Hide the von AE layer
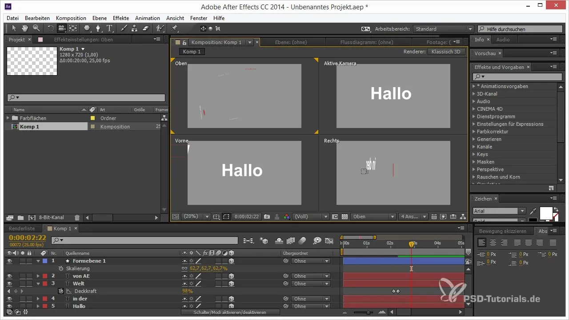This screenshot has height=320, width=569. 9,276
